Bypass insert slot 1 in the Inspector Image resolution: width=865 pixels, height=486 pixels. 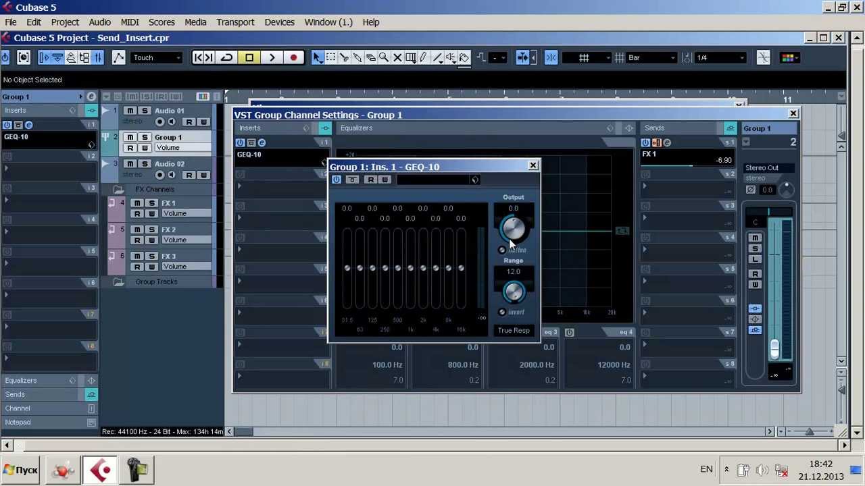(18, 126)
